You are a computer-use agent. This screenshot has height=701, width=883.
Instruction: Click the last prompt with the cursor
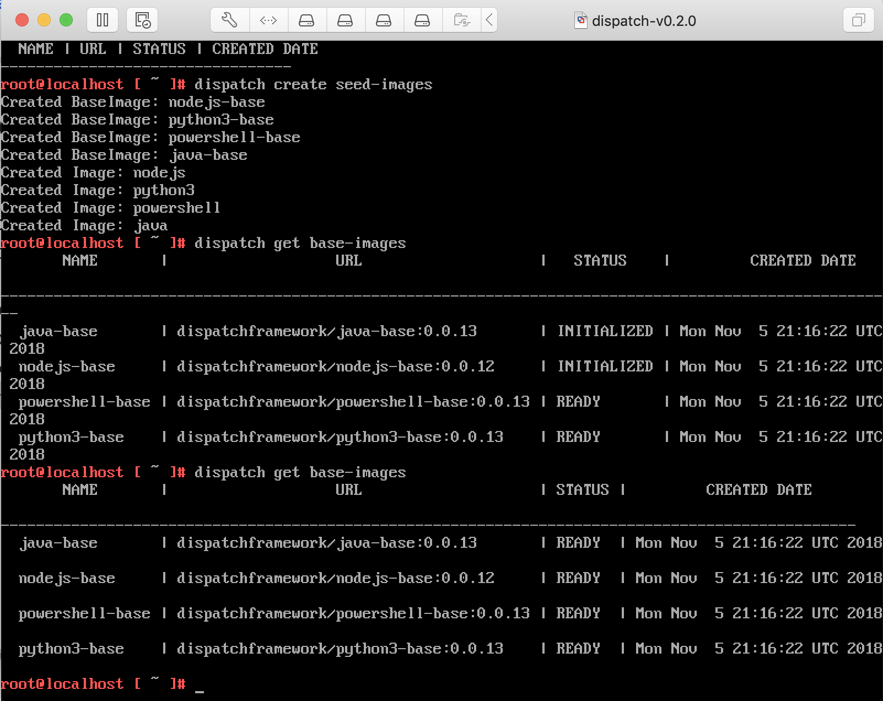pos(103,684)
